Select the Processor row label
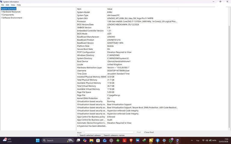231x144 pixels. (82, 22)
